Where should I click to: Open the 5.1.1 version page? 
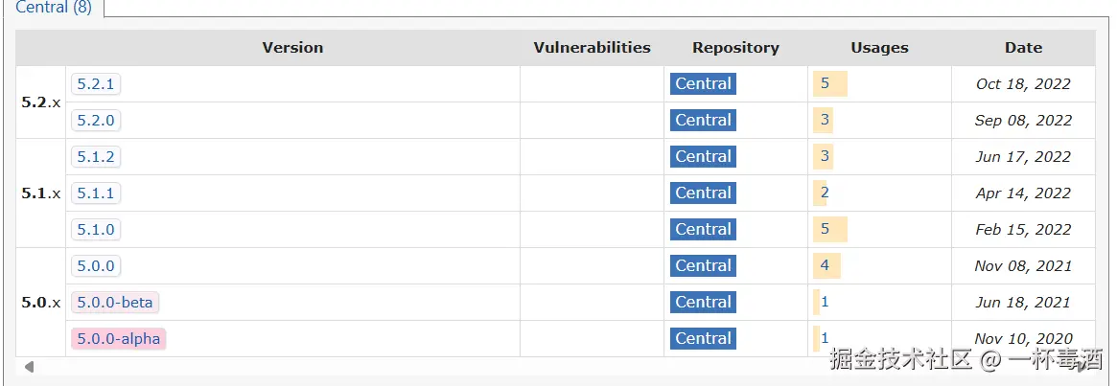(x=96, y=193)
